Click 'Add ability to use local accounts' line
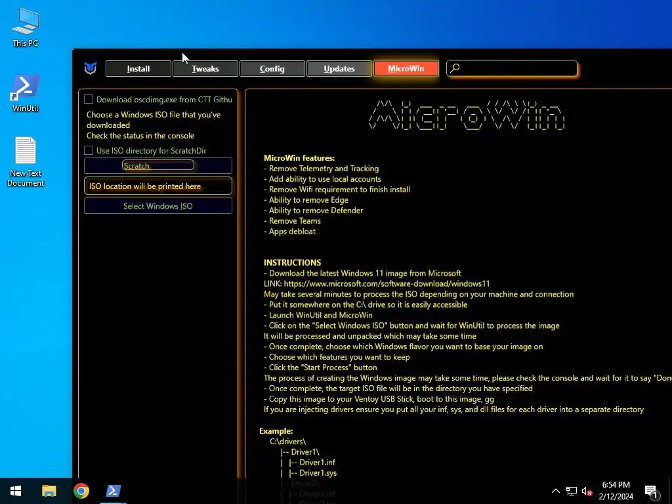 pos(322,179)
